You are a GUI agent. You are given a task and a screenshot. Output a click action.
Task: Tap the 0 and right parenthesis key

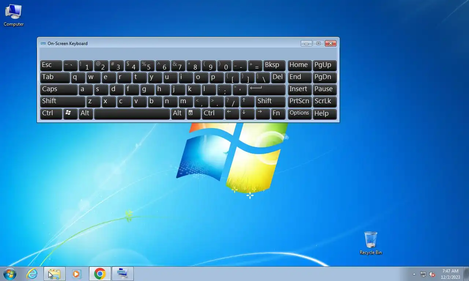coord(224,65)
